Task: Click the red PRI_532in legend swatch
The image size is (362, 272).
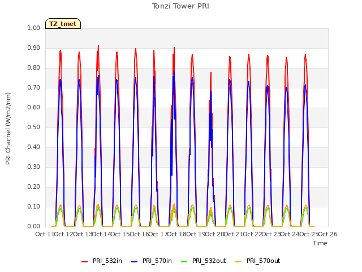Action: [84, 262]
